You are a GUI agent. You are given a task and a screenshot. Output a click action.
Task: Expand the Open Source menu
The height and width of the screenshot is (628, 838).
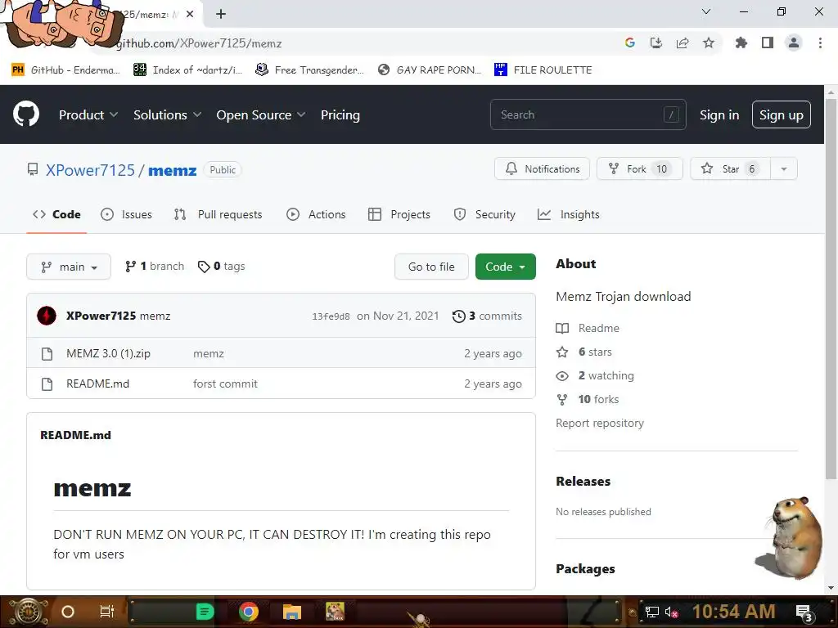click(x=261, y=114)
